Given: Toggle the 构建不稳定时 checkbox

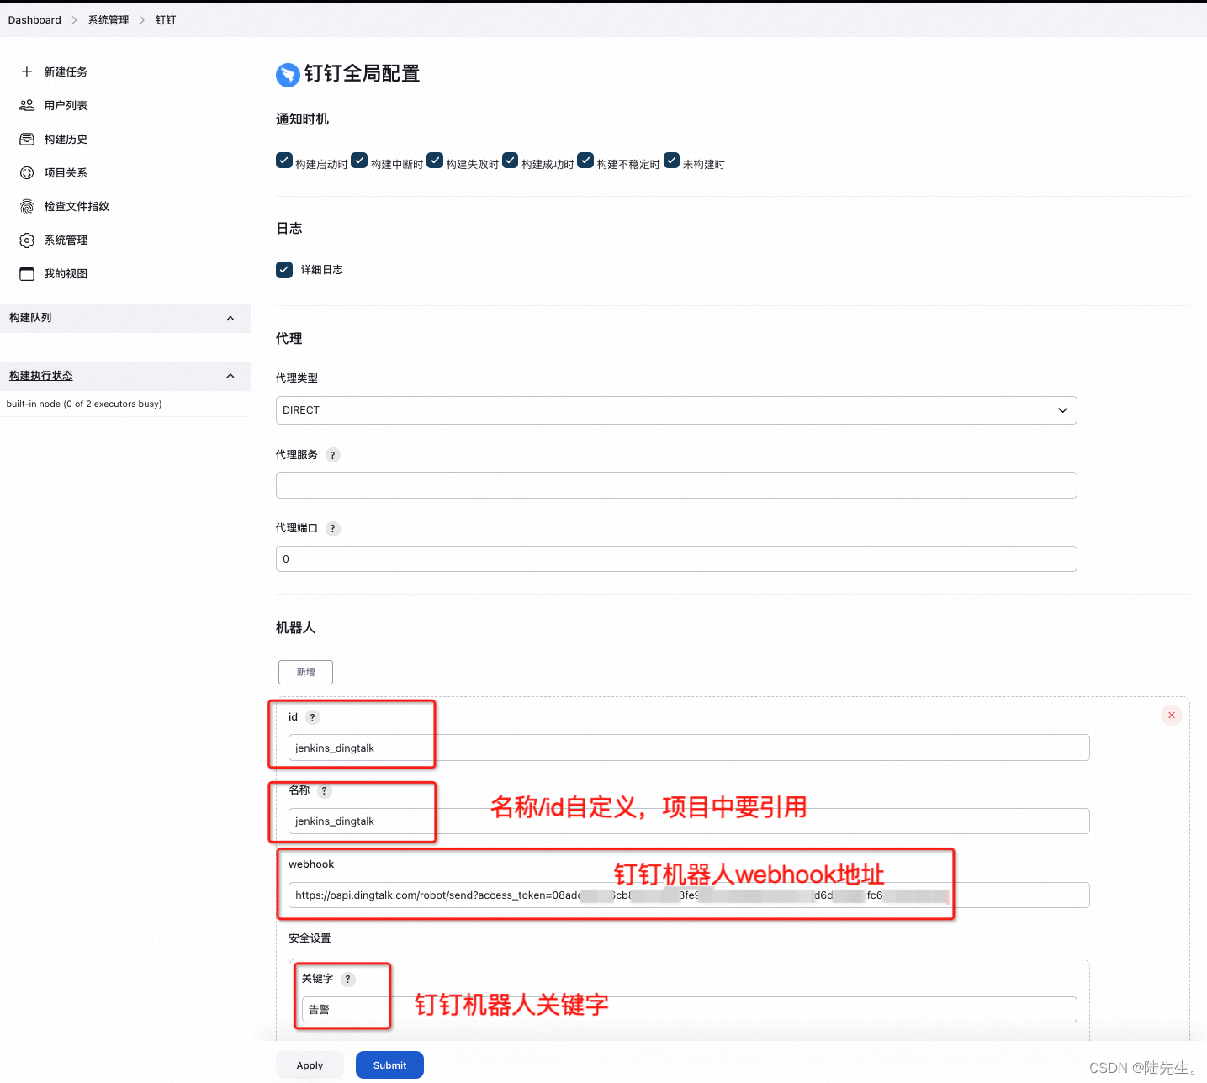Looking at the screenshot, I should [585, 161].
